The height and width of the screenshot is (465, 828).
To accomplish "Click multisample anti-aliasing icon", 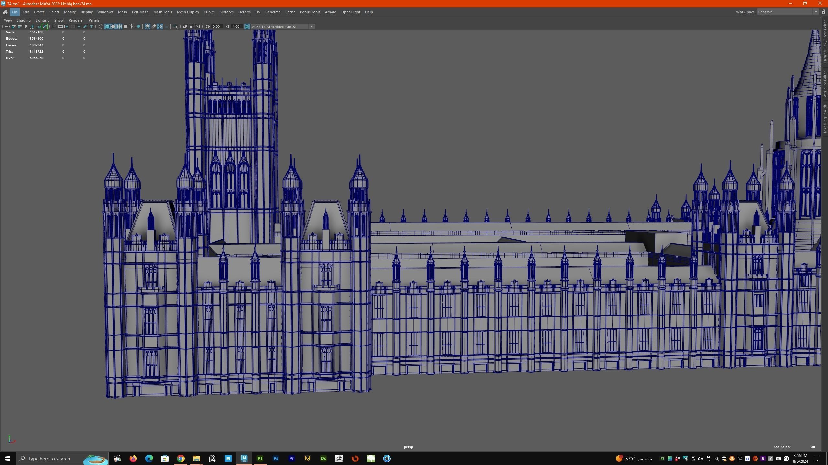I will 160,26.
